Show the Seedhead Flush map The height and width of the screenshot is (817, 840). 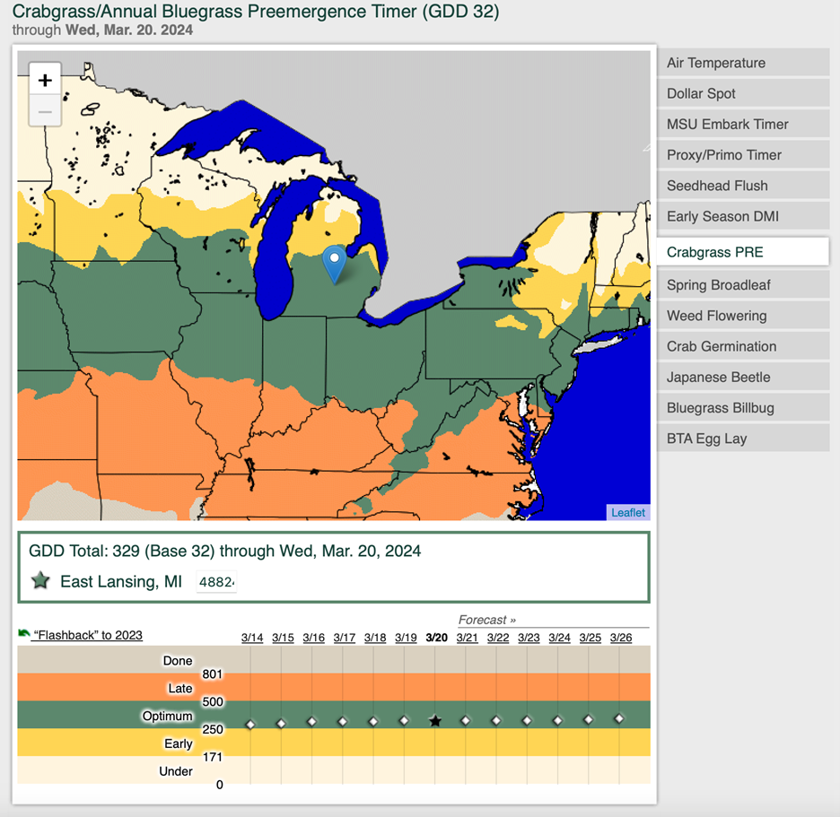[x=742, y=186]
